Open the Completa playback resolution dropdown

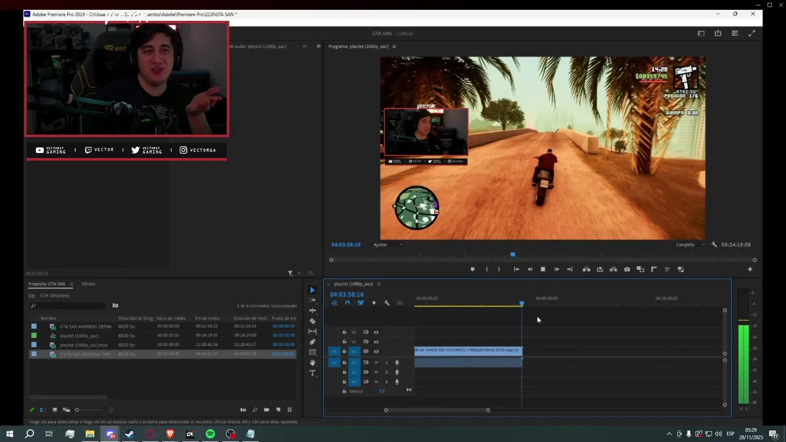coord(690,244)
